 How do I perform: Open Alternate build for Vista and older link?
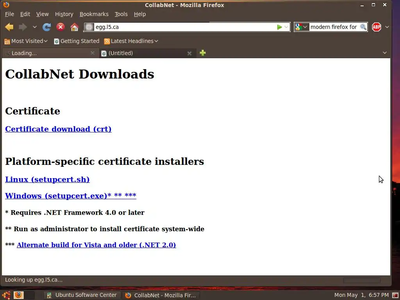pyautogui.click(x=96, y=245)
